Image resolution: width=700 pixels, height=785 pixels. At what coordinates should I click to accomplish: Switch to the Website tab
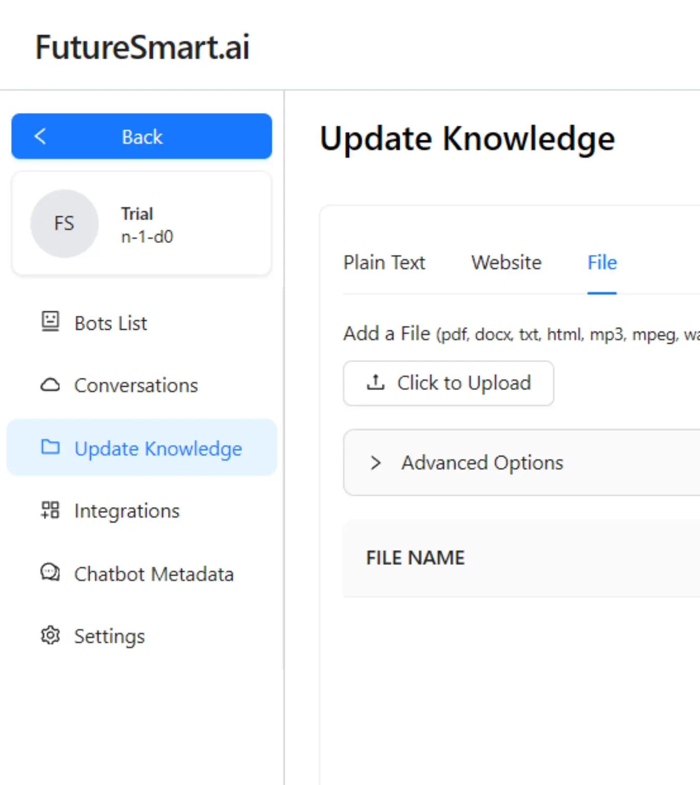click(x=506, y=263)
